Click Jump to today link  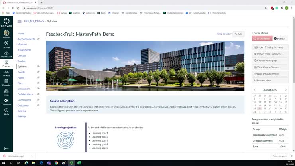coord(224,34)
